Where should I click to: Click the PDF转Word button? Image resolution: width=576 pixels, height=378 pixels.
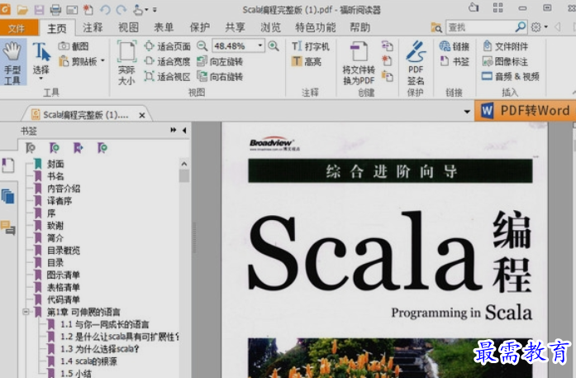coord(526,110)
